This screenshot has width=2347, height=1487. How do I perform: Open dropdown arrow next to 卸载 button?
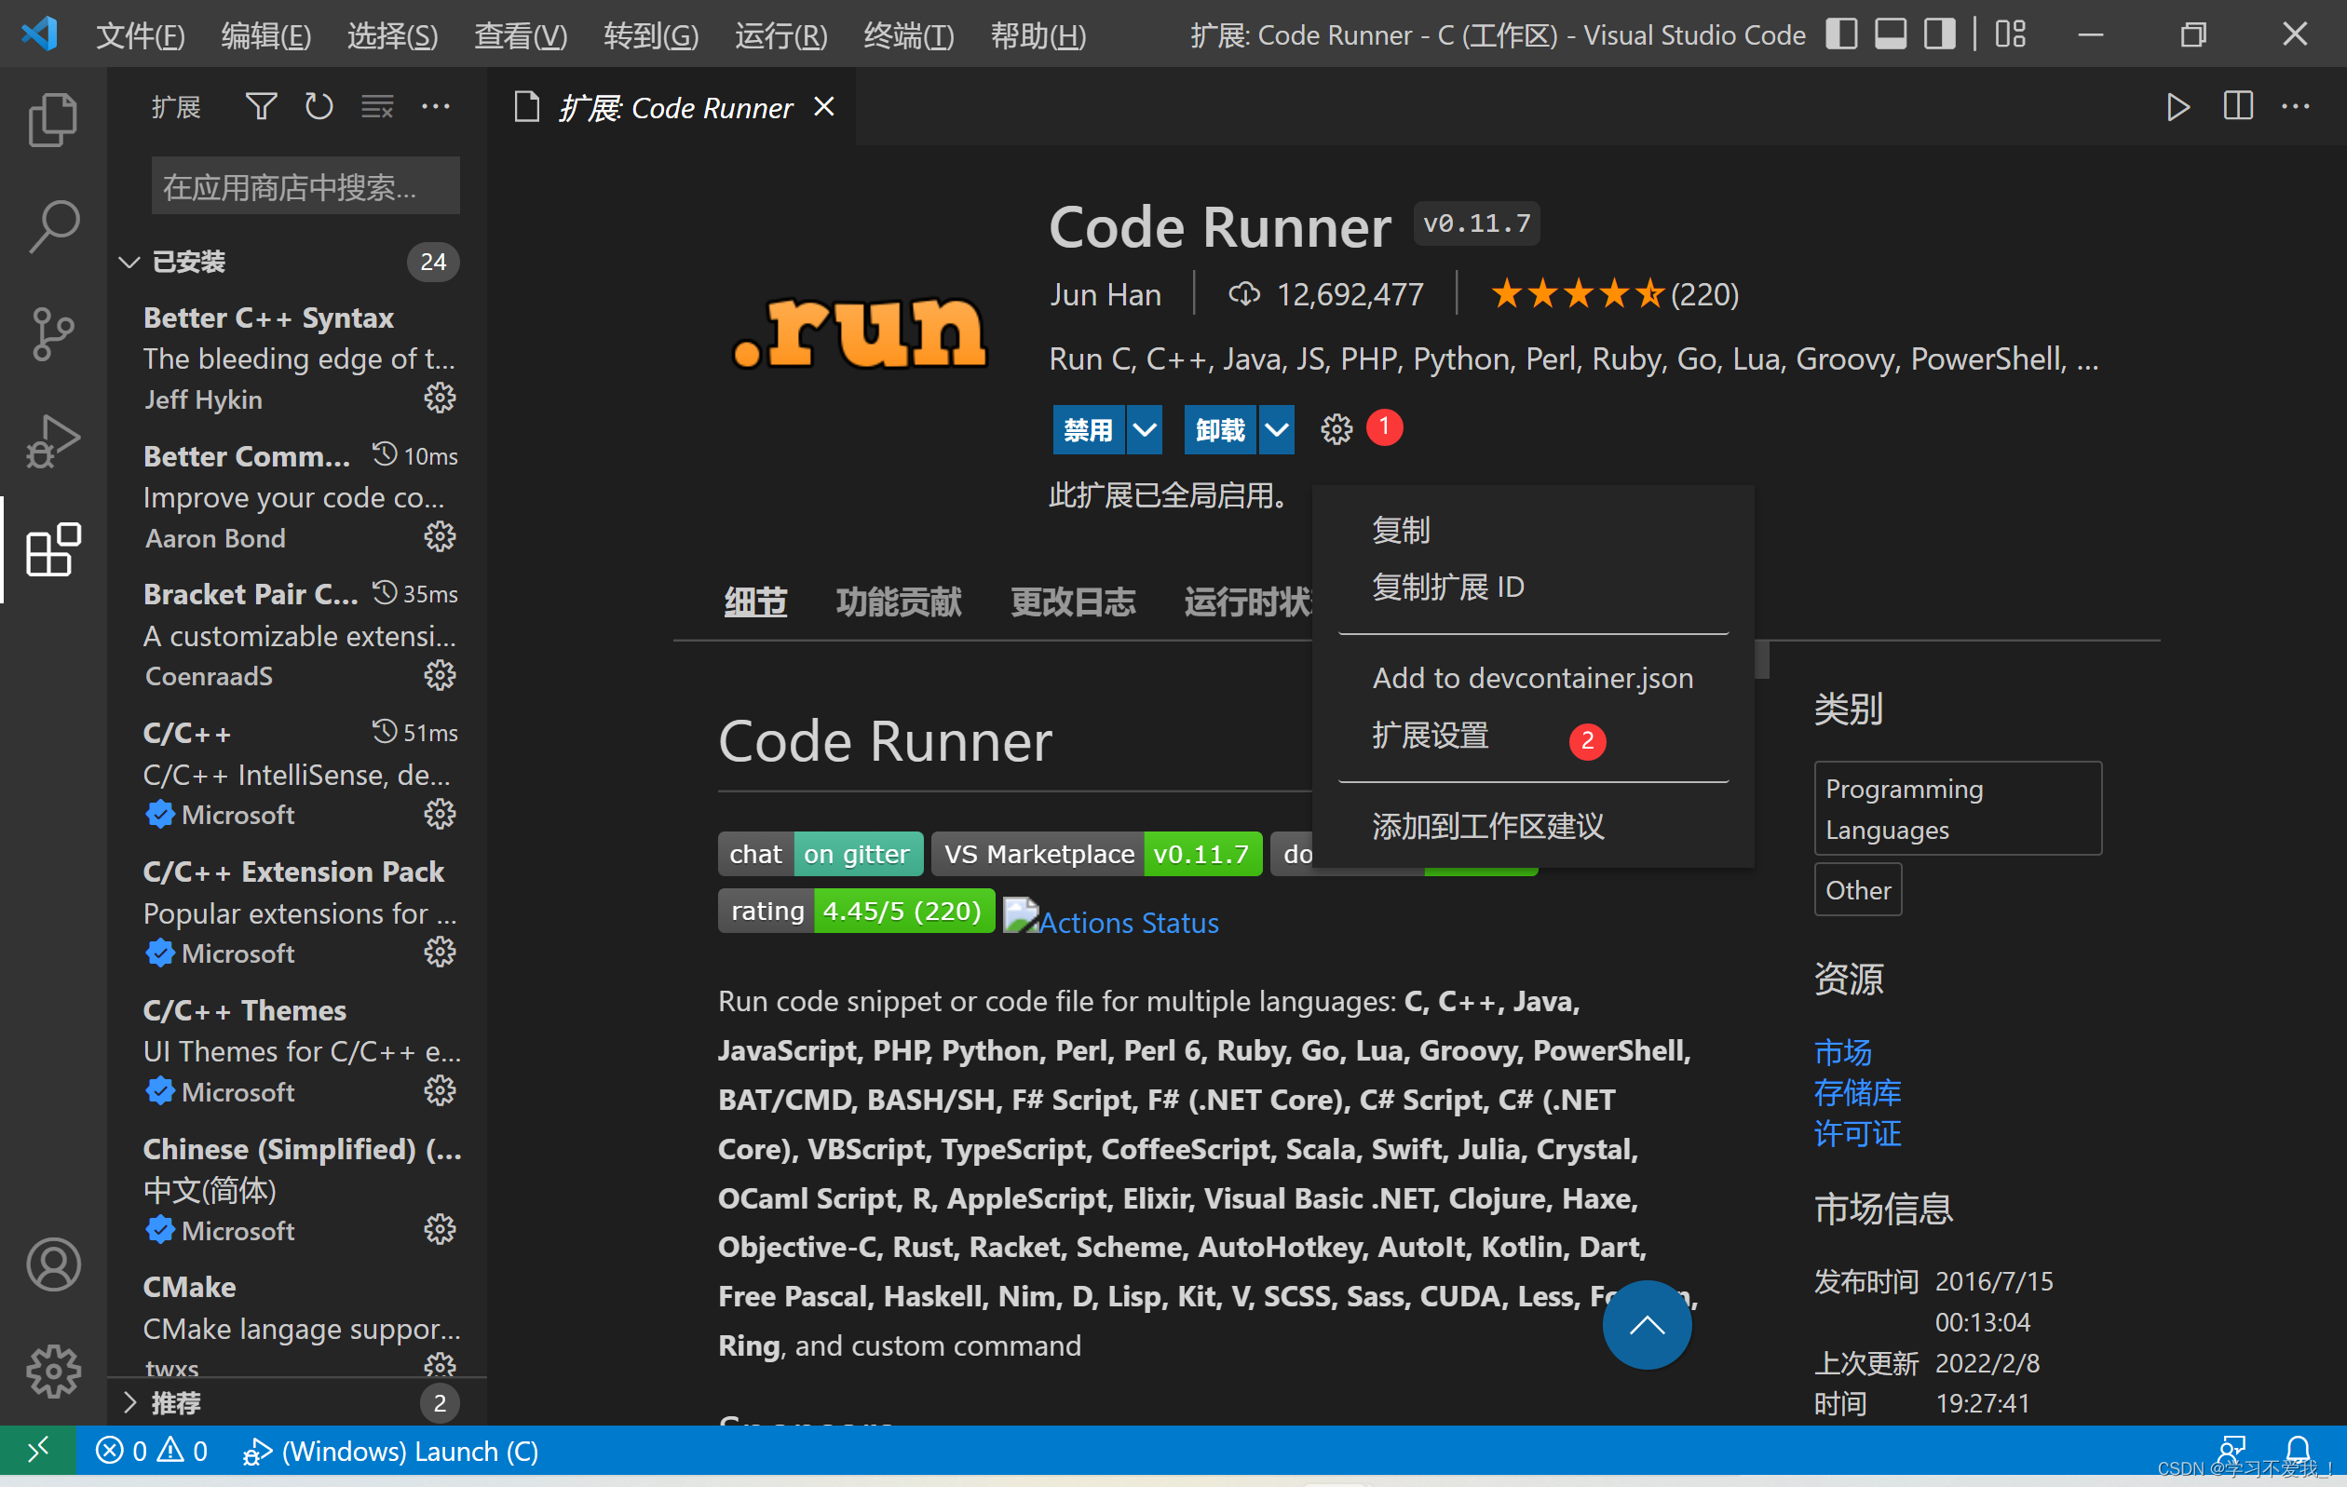coord(1277,430)
